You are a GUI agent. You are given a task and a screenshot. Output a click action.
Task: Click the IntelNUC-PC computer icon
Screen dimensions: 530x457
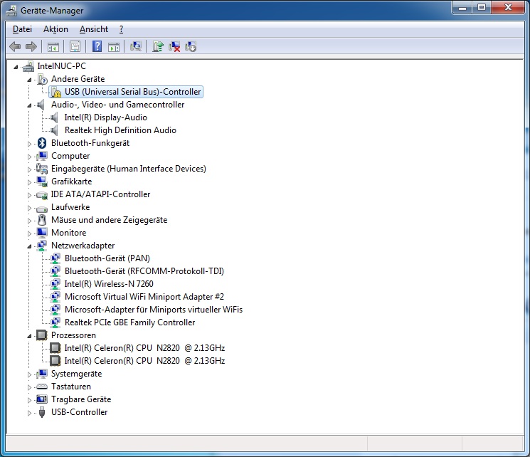(x=28, y=66)
